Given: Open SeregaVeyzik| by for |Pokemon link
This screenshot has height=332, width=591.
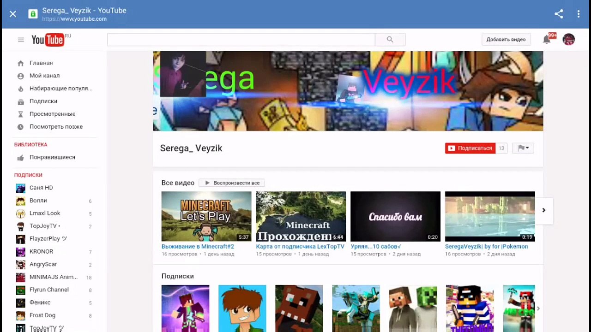Looking at the screenshot, I should pyautogui.click(x=487, y=247).
